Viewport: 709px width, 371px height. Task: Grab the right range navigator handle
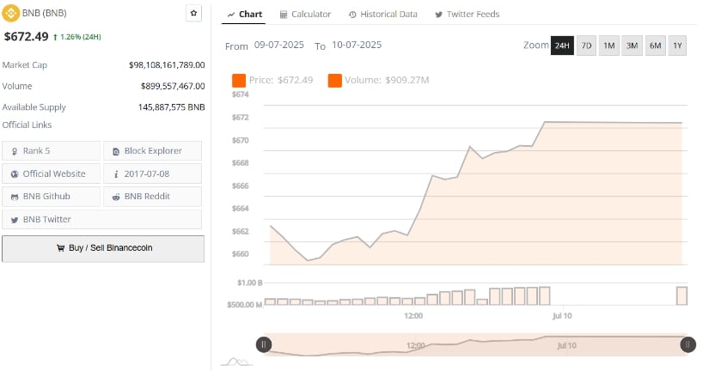click(x=688, y=344)
